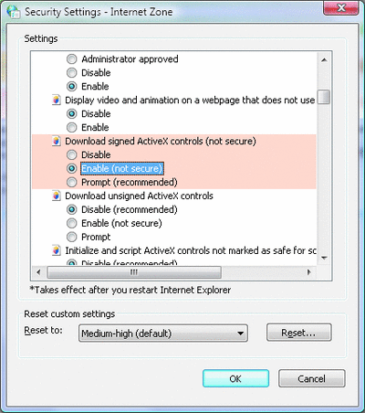
Task: Click the vertical scrollbar down arrow
Action: [324, 259]
